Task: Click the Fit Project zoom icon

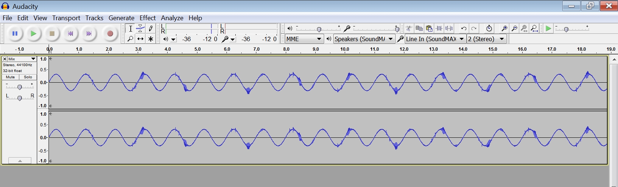Action: pos(534,29)
